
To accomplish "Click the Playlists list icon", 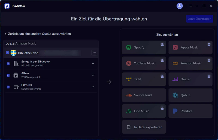I will click(16, 87).
